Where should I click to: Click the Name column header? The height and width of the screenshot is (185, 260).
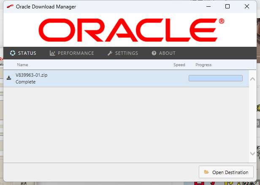point(22,65)
